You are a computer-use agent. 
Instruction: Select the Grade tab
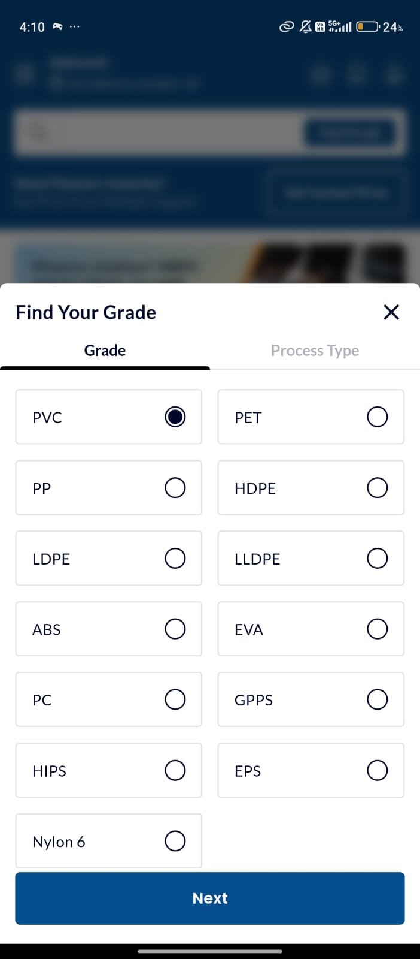click(x=105, y=350)
